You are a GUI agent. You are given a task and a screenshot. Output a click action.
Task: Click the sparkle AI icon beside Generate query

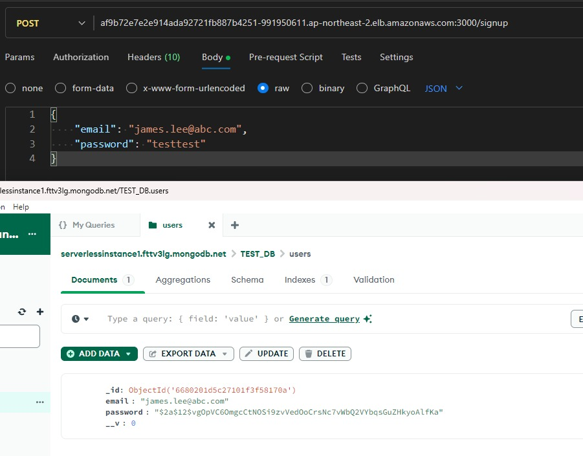pos(368,319)
